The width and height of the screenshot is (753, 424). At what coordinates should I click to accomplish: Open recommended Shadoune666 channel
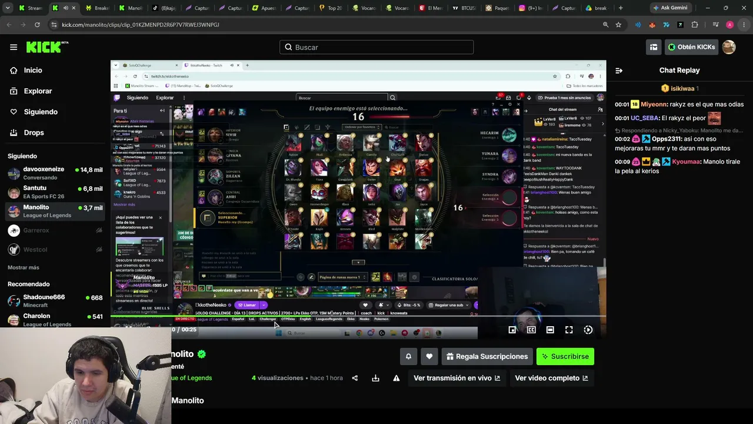(55, 301)
